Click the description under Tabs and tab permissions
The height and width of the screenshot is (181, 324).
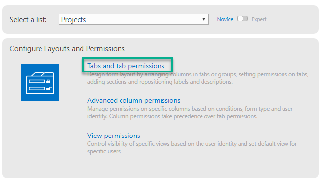pos(198,78)
